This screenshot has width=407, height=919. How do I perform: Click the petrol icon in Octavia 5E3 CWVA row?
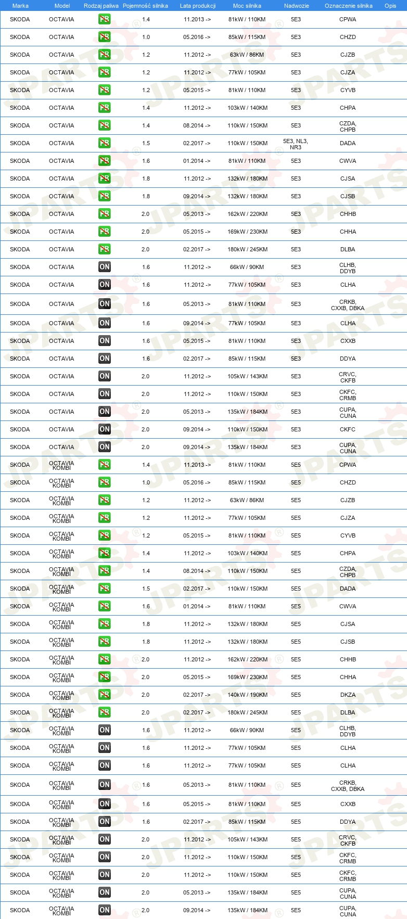click(x=105, y=161)
